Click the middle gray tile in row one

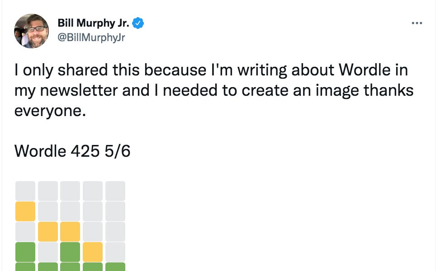(70, 190)
